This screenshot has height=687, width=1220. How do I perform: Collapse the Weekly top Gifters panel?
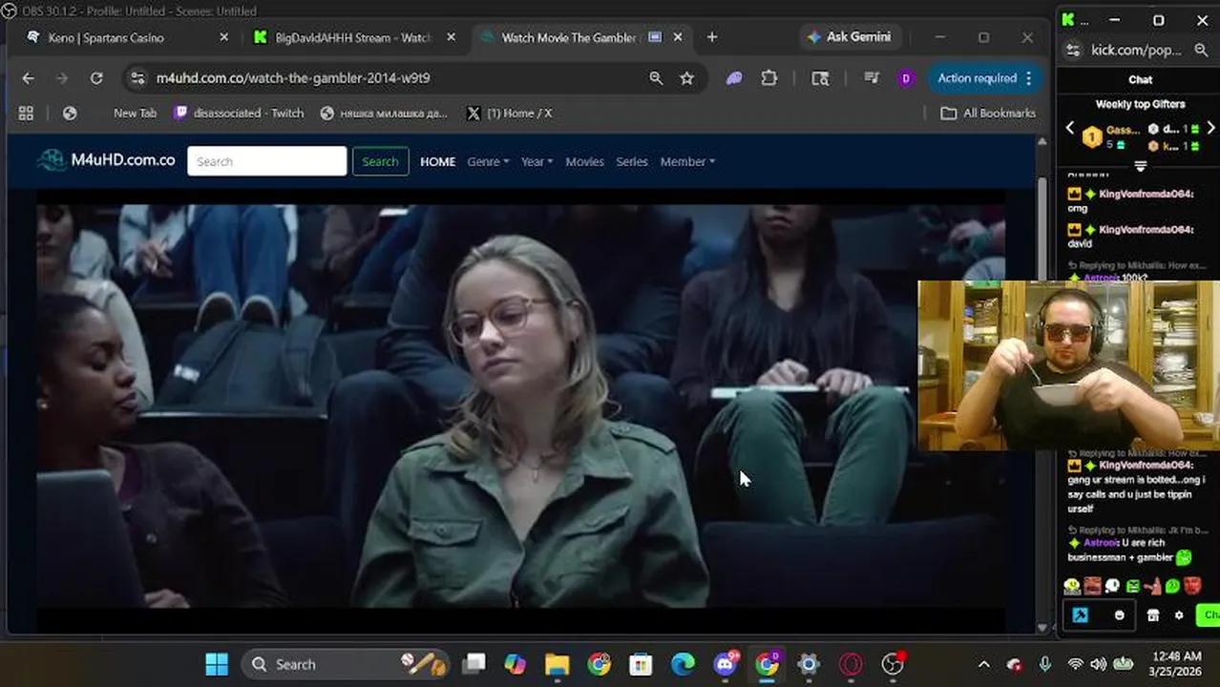1140,166
